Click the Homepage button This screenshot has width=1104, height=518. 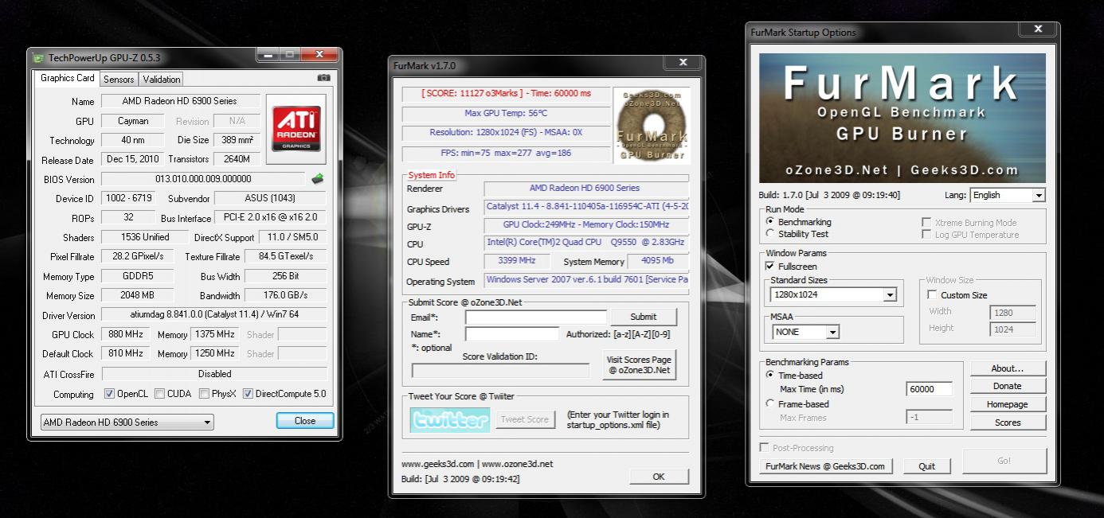point(1008,405)
